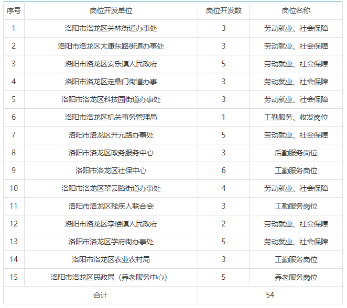Click 劳动就业、社会保障 in the 李楼镇 row
The image size is (347, 308).
296,224
